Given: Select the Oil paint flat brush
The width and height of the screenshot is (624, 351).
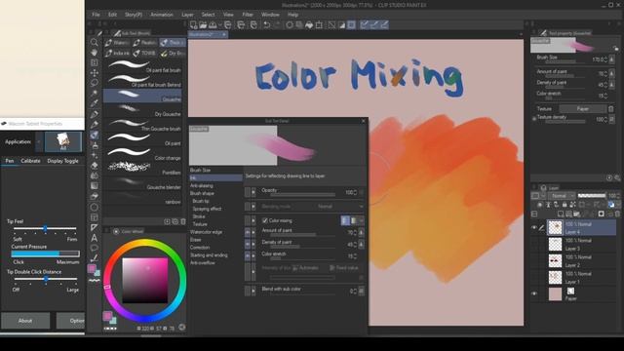Looking at the screenshot, I should pyautogui.click(x=143, y=66).
